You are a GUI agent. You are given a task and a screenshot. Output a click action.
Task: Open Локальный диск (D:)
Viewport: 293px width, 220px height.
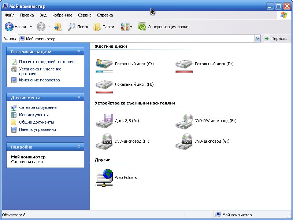point(184,63)
